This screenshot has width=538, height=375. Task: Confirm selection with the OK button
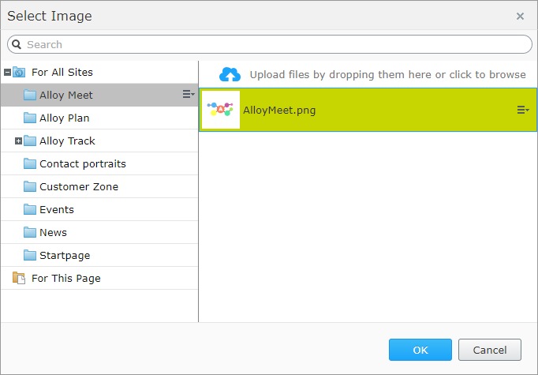(420, 350)
